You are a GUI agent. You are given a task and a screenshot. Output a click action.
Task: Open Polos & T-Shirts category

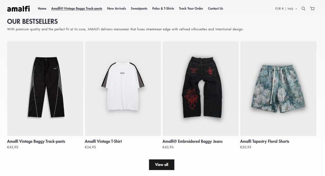coord(163,9)
